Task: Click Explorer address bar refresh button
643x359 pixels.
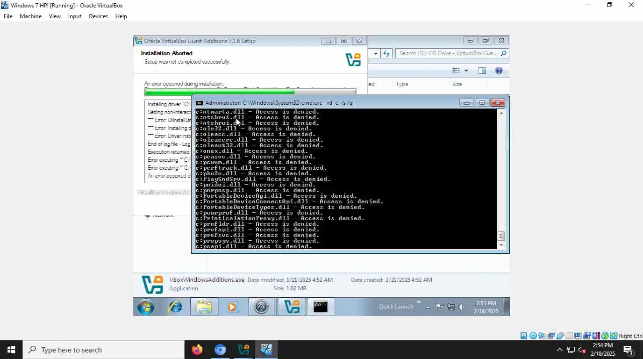Action: point(386,53)
